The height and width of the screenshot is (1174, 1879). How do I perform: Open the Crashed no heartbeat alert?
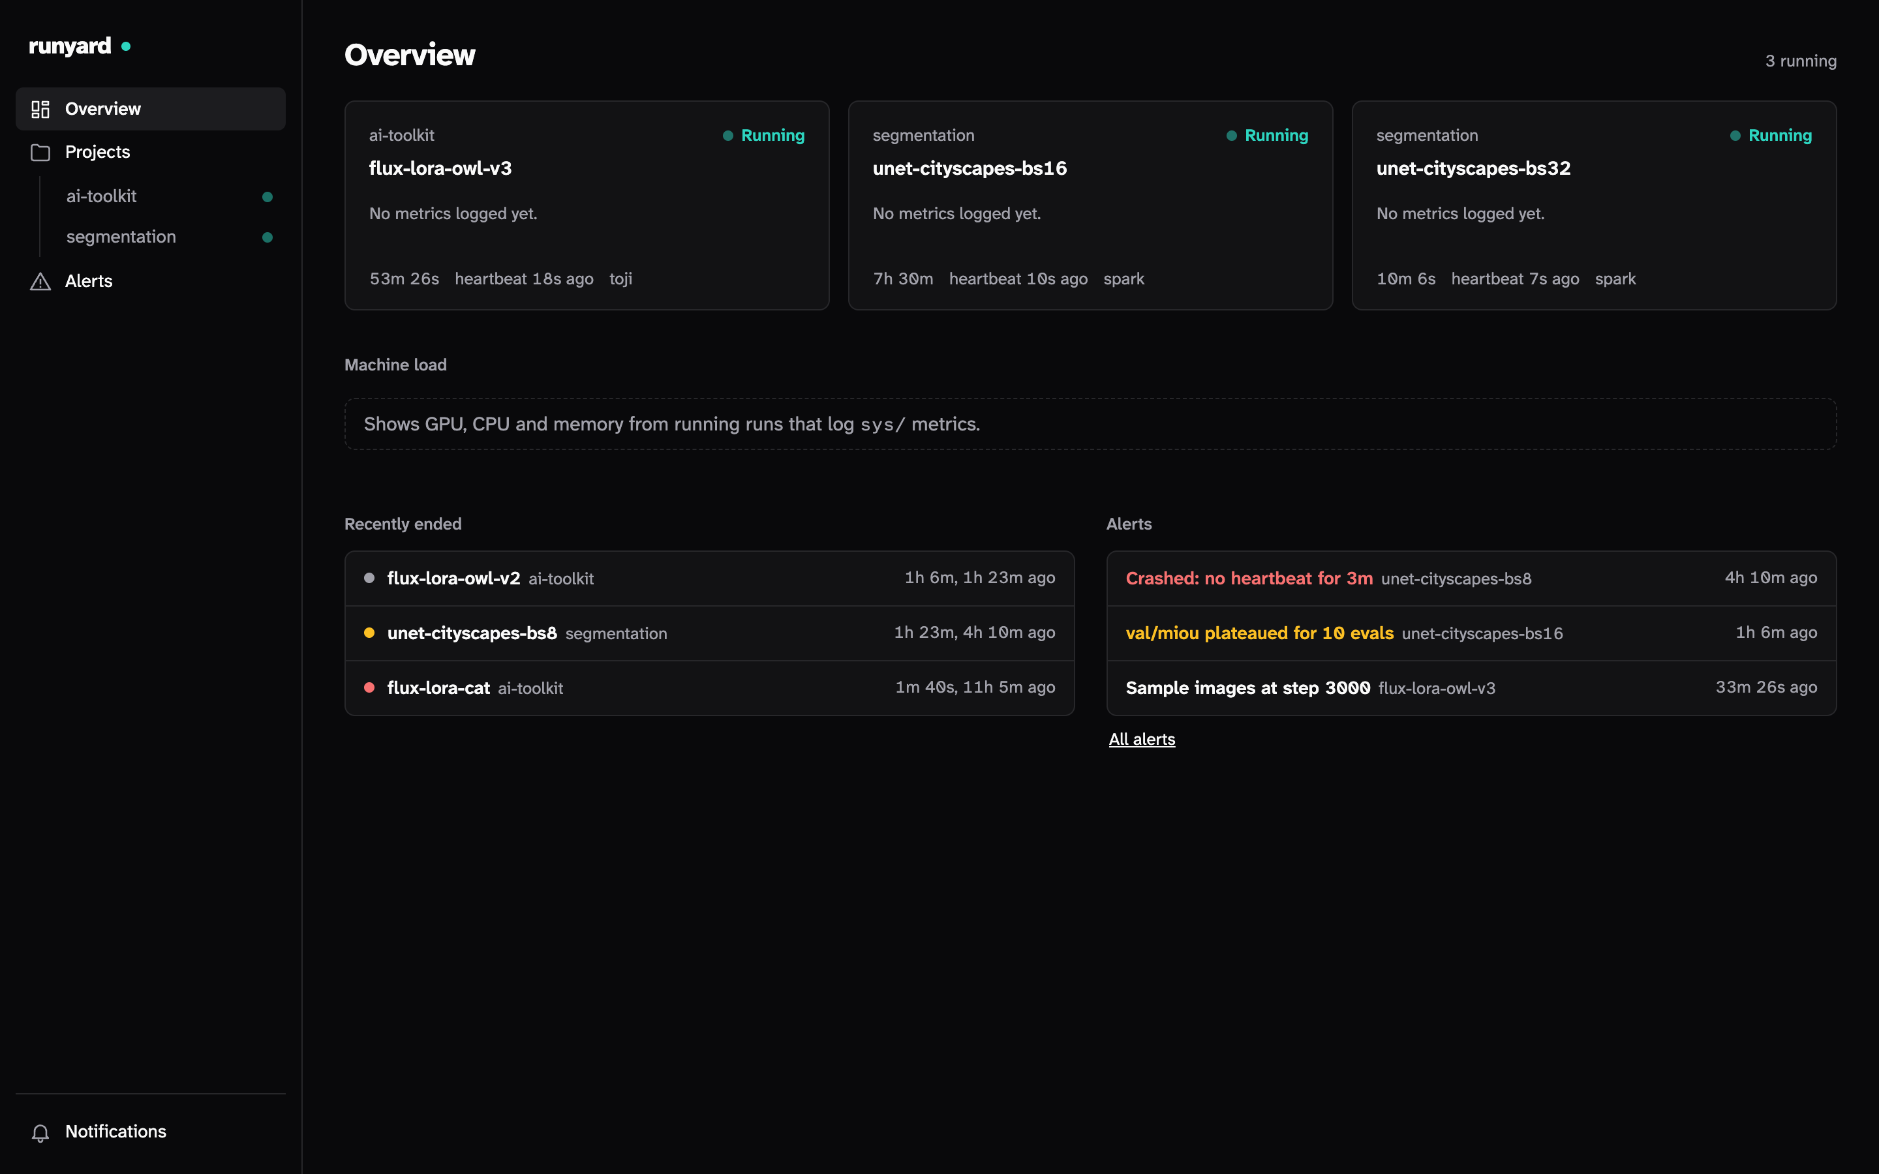[x=1471, y=579]
